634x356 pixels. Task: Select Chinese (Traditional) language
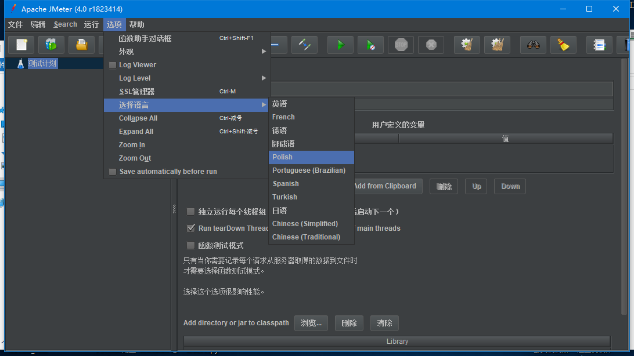tap(311, 237)
